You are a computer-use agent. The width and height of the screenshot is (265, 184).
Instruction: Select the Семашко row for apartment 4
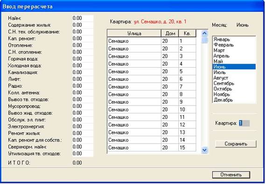(x=152, y=64)
